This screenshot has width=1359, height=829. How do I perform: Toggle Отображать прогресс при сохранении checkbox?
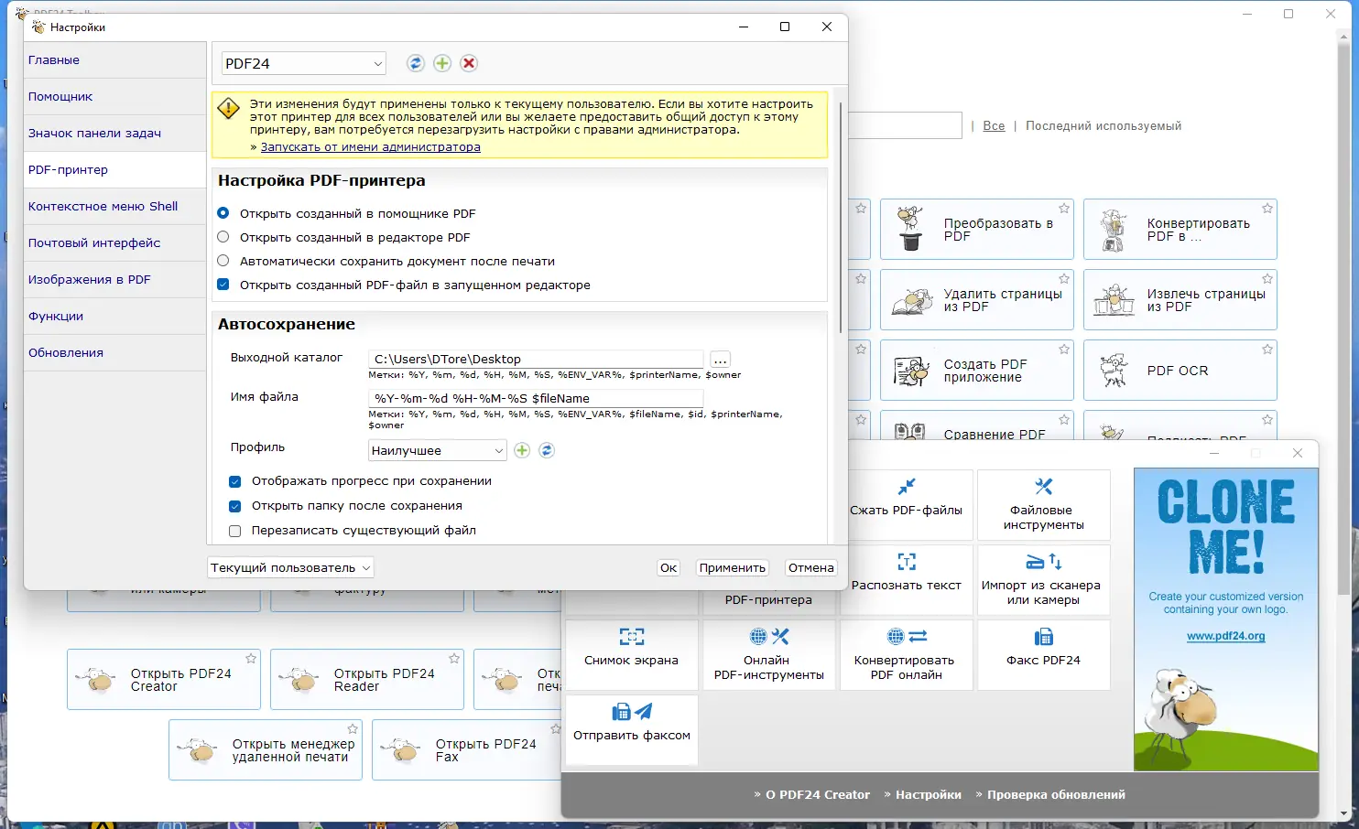[x=235, y=481]
